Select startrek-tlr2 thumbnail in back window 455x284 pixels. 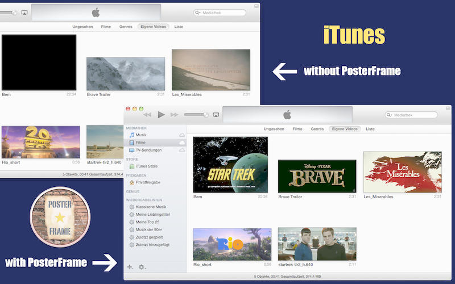[x=105, y=141]
